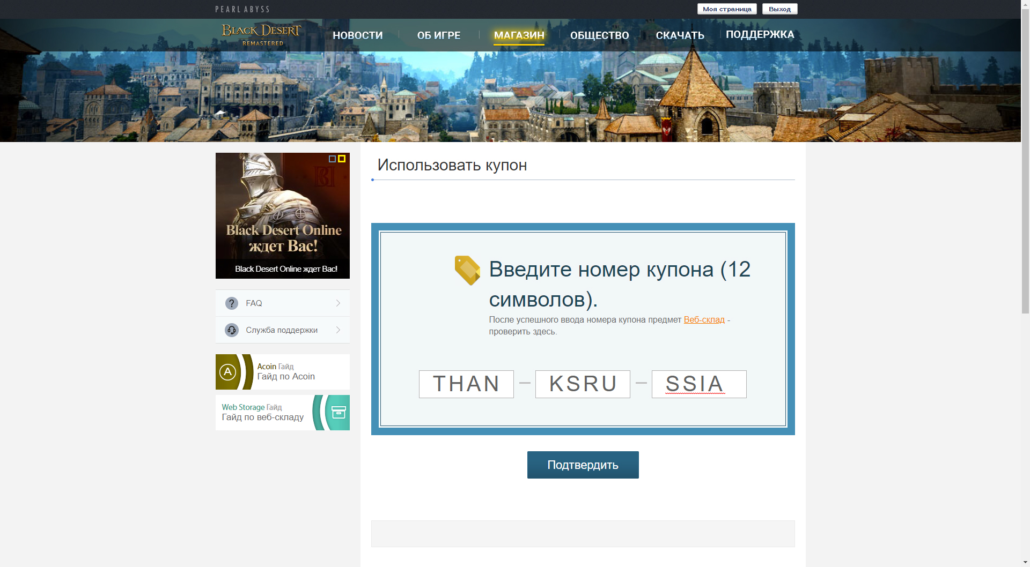Click the Выход button
This screenshot has height=567, width=1030.
779,9
